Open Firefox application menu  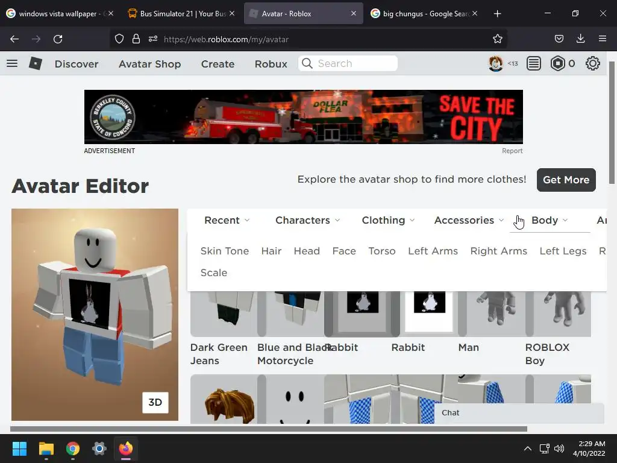tap(602, 39)
